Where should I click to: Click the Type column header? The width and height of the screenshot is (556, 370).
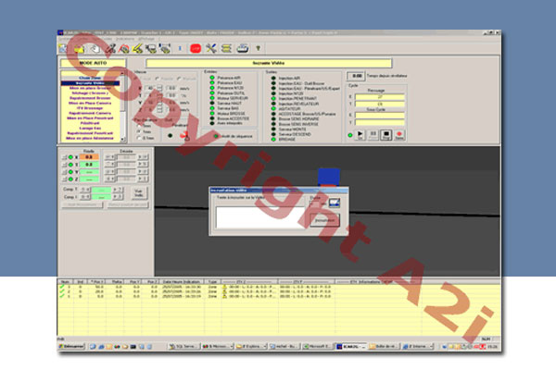click(212, 280)
